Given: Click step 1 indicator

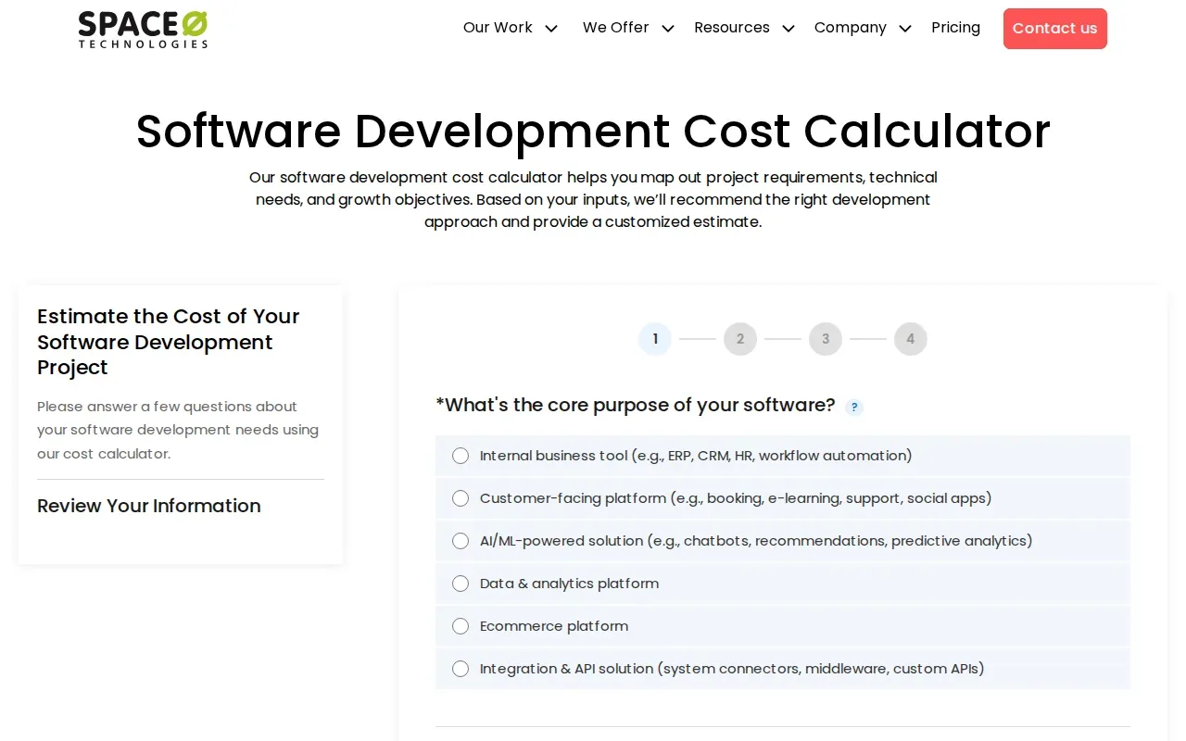Looking at the screenshot, I should (x=655, y=339).
